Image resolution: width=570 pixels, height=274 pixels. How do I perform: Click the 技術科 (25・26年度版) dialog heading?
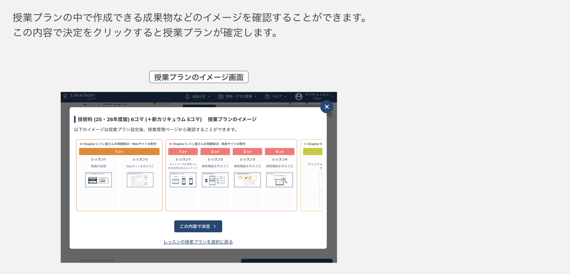pos(167,119)
